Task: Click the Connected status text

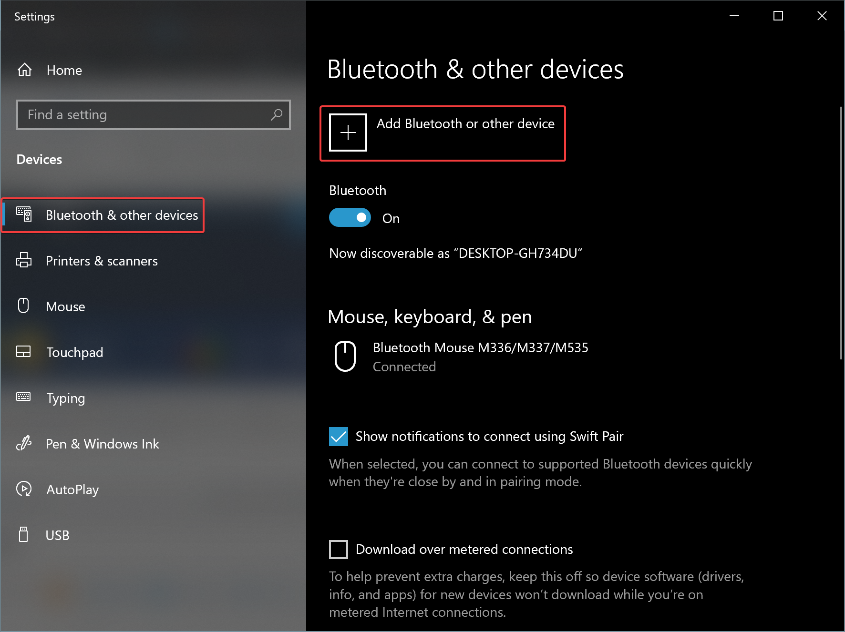Action: 404,367
